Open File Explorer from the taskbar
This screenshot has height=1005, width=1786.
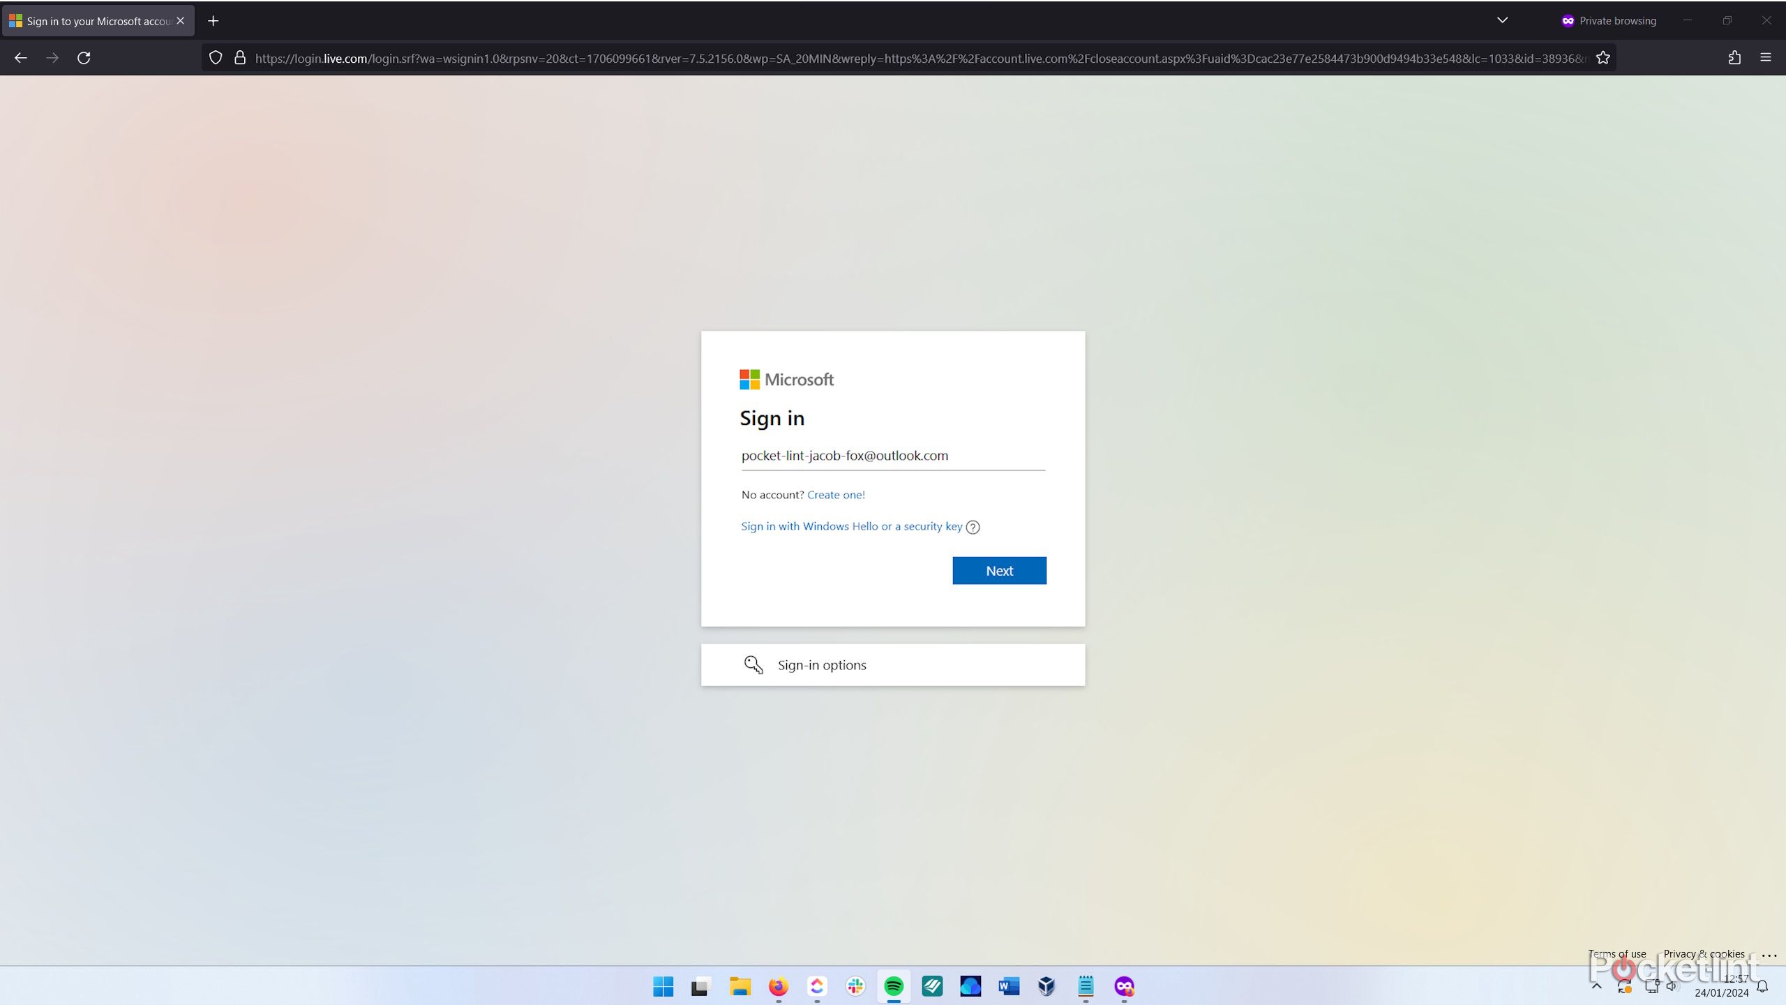pos(740,986)
